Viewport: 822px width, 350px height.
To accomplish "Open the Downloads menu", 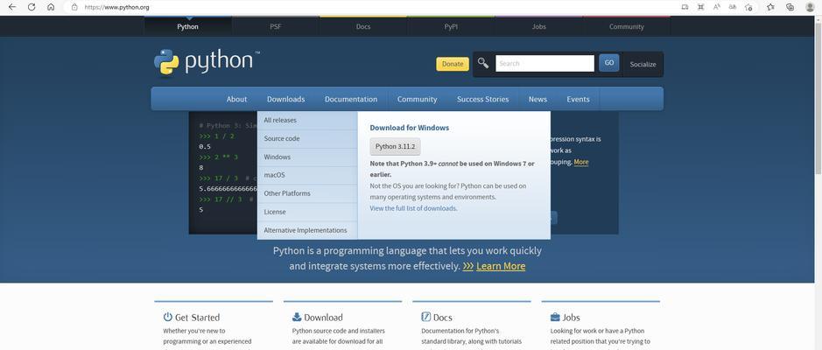I will click(x=285, y=99).
